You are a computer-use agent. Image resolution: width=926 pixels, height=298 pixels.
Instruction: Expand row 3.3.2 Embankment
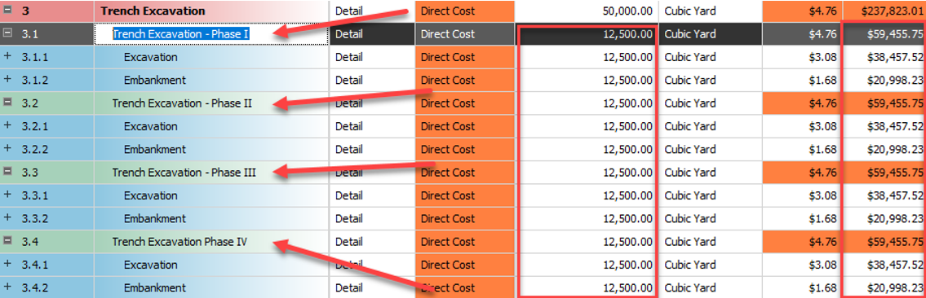(7, 217)
